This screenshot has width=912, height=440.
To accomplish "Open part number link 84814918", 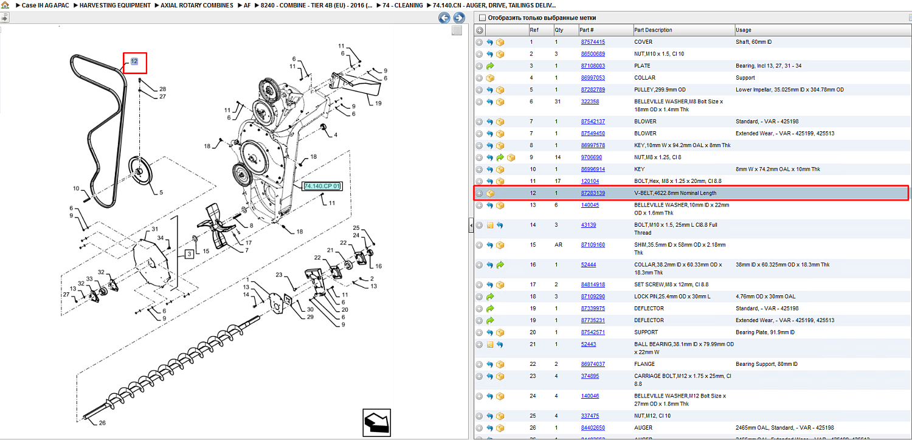I will point(593,284).
